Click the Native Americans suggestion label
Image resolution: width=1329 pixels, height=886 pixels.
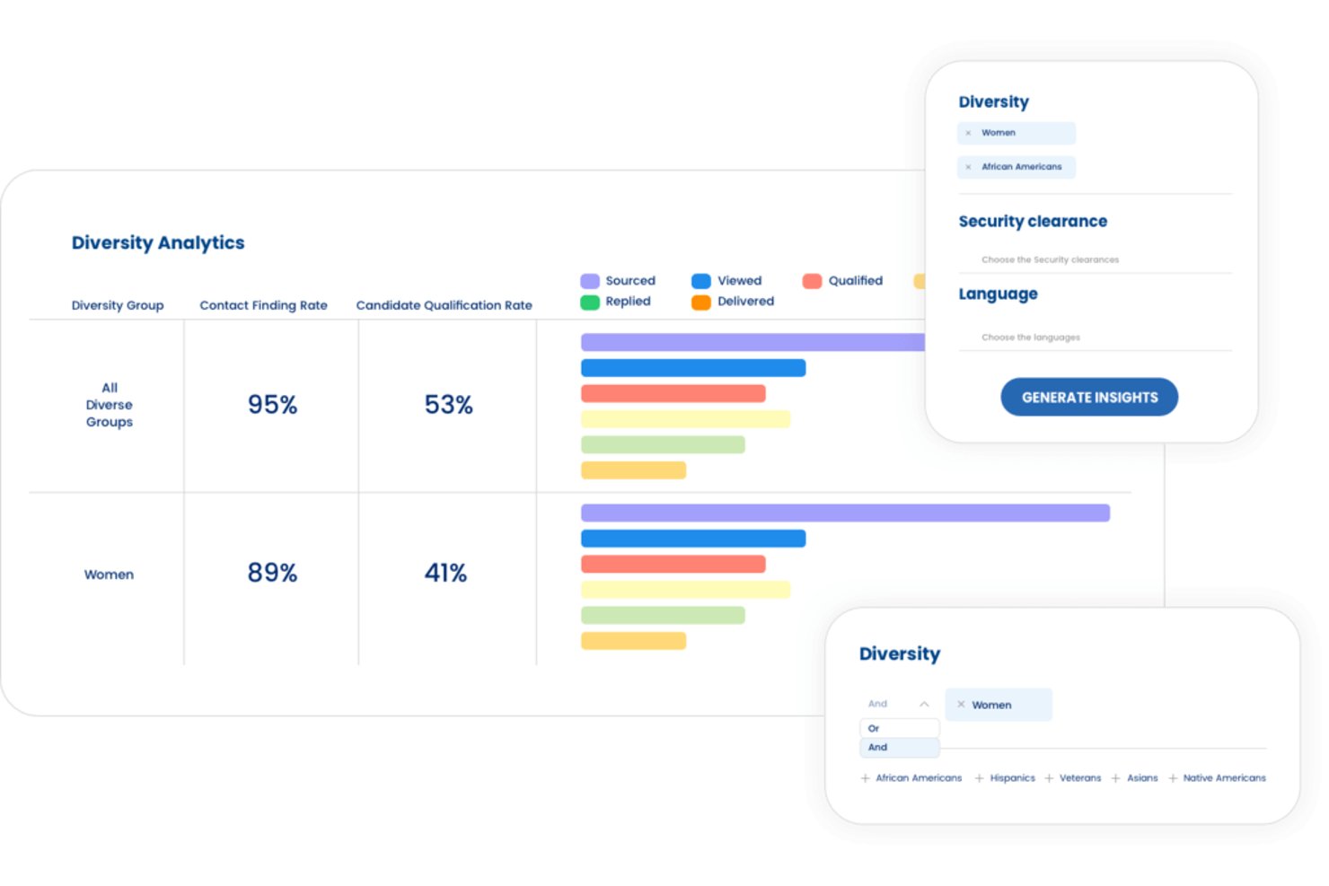[1225, 778]
